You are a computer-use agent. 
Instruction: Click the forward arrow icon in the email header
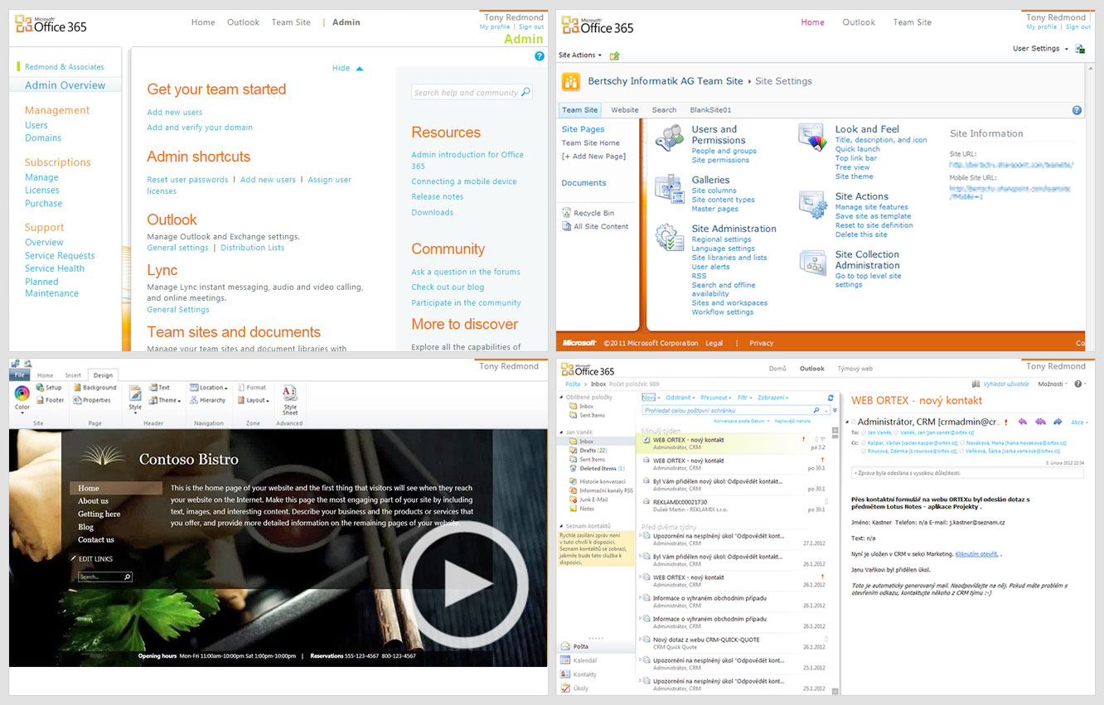tap(1057, 422)
